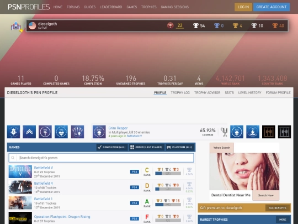Go to the Home menu item
Image resolution: width=298 pixels, height=224 pixels.
coord(58,7)
